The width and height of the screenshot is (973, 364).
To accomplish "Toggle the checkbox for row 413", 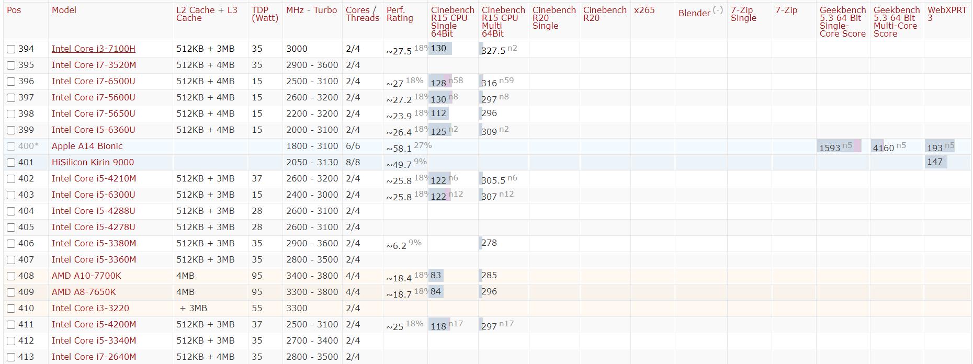I will tap(11, 357).
